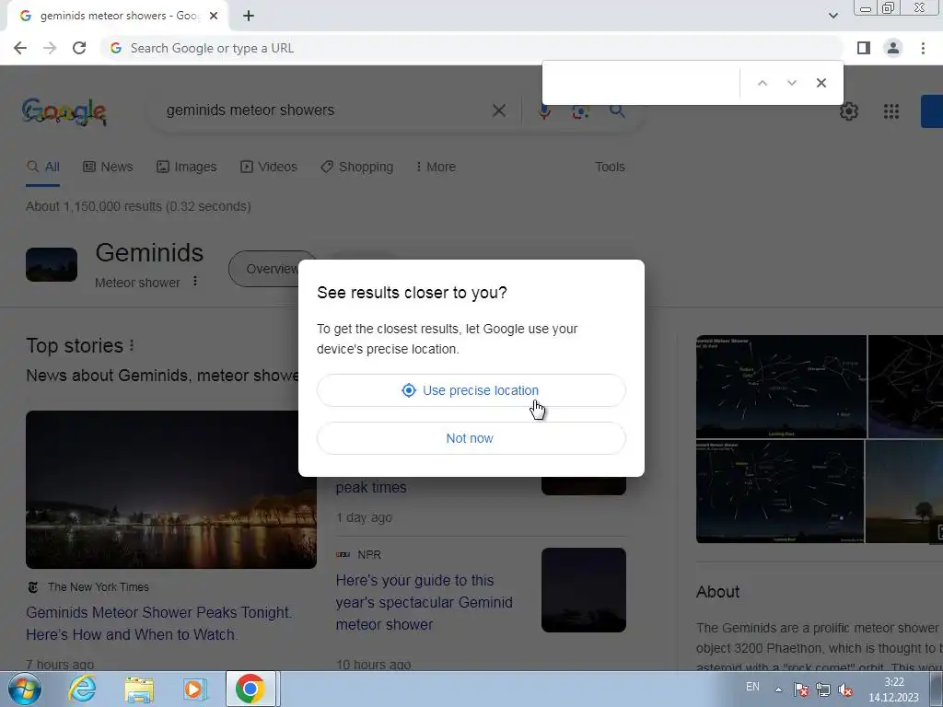Click the EN language indicator
The height and width of the screenshot is (707, 943).
[x=752, y=687]
